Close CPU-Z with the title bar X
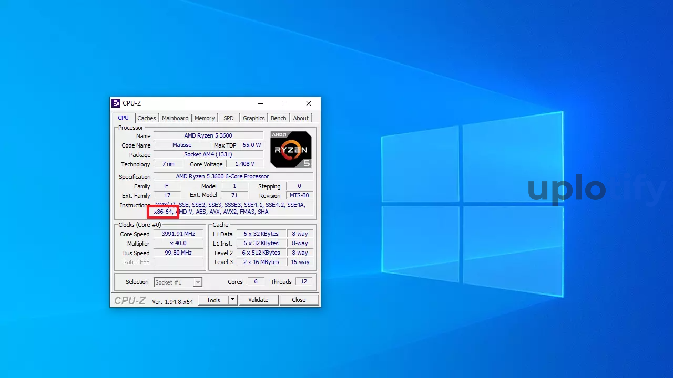The height and width of the screenshot is (378, 673). point(309,103)
